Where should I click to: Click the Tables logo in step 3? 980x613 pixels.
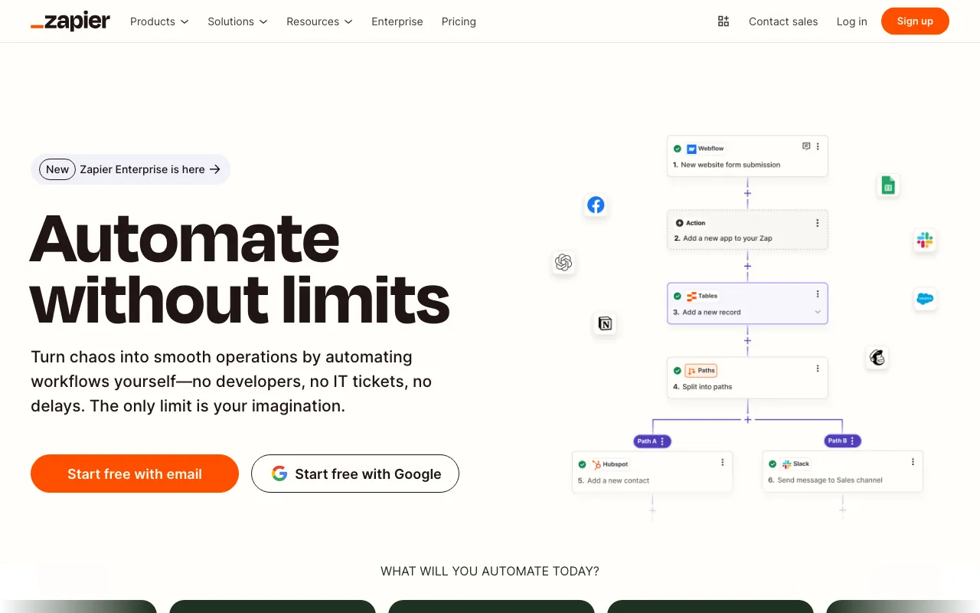691,296
